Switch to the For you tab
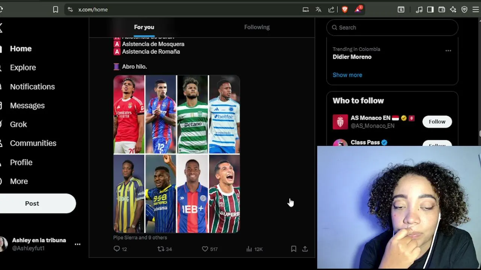The width and height of the screenshot is (481, 270). 144,27
